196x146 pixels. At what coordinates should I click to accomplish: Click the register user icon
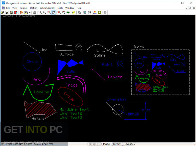point(95,12)
